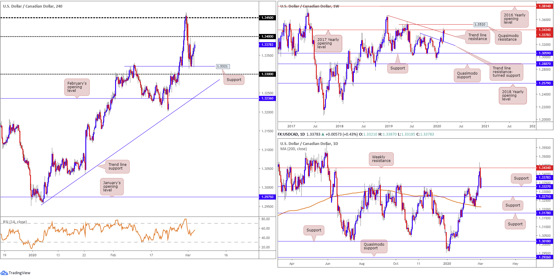Click the Quasimodo support callout on daily chart
Image resolution: width=554 pixels, height=276 pixels.
pyautogui.click(x=374, y=246)
